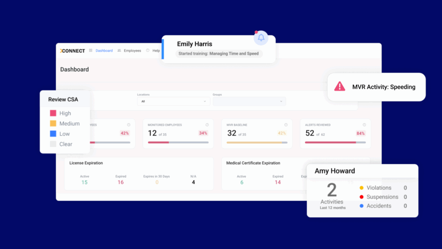Click License Expiration Expired value 16
The image size is (442, 249).
point(121,183)
